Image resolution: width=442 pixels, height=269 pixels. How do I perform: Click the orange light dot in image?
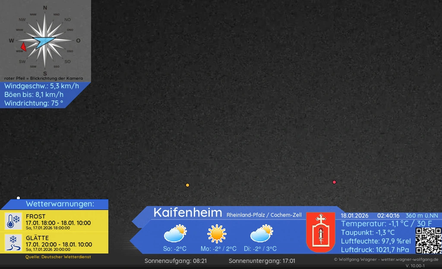[x=187, y=185]
